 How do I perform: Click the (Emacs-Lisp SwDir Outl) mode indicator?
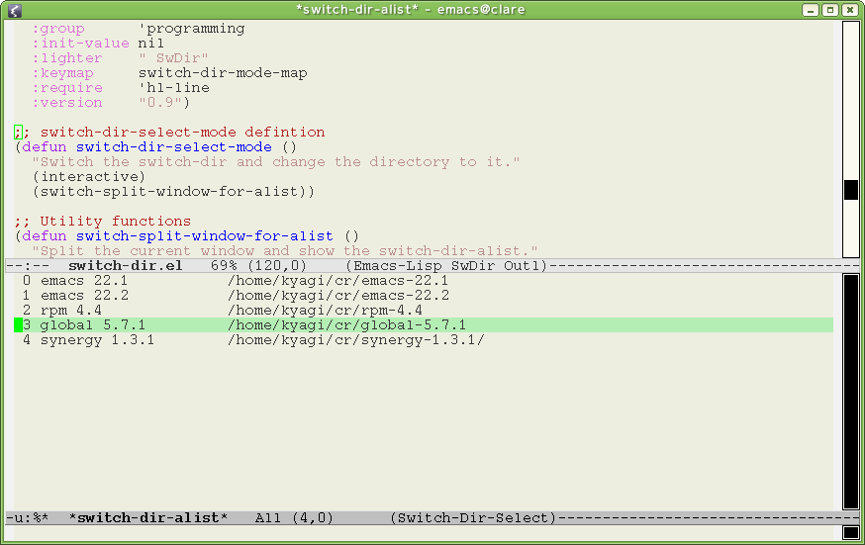pos(446,266)
